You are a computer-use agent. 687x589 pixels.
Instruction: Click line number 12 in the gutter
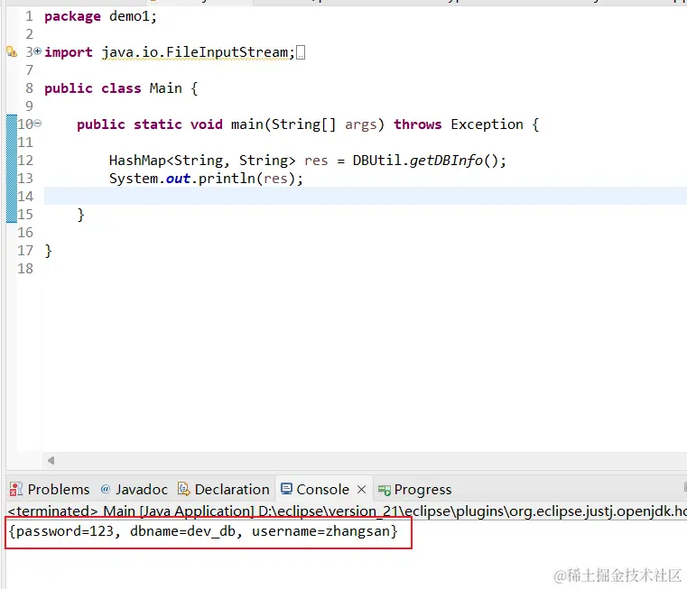[x=25, y=161]
